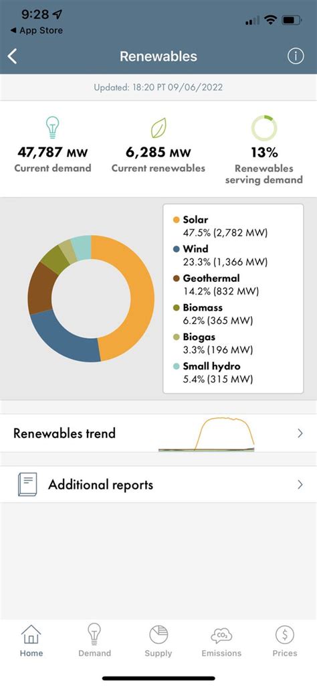Tap the Renewables trend sparkline thumbnail
317x687 pixels.
click(206, 434)
